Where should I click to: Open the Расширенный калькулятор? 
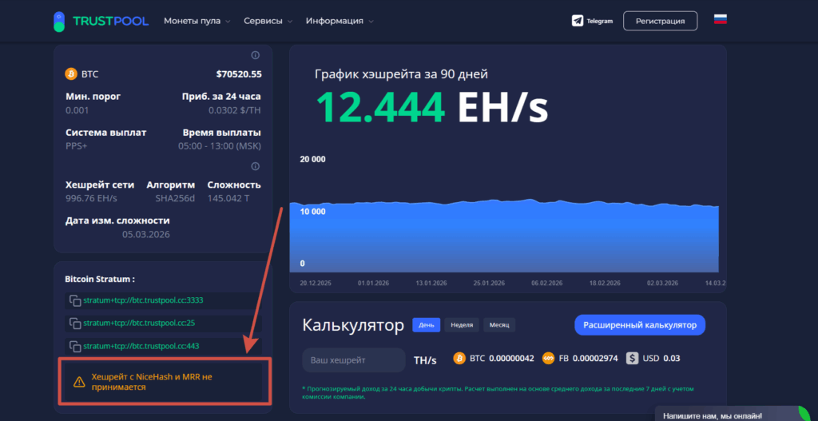pos(639,325)
